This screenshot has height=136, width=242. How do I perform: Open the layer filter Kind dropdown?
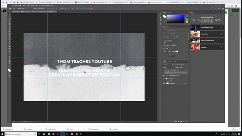click(167, 65)
